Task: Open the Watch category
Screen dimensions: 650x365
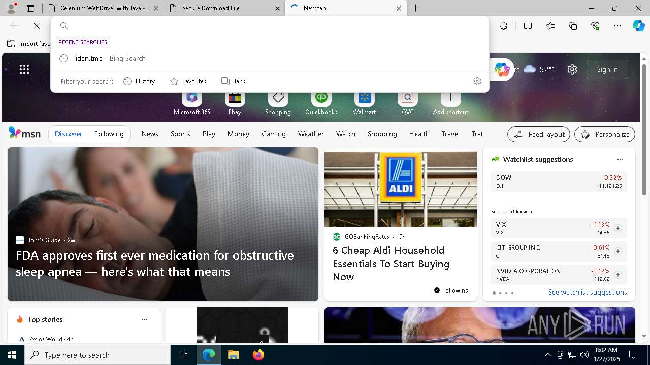Action: [x=345, y=134]
